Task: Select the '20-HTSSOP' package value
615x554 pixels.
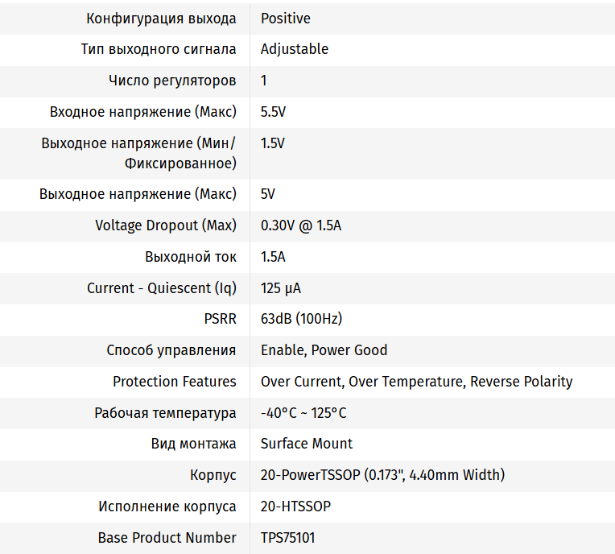Action: [x=295, y=506]
